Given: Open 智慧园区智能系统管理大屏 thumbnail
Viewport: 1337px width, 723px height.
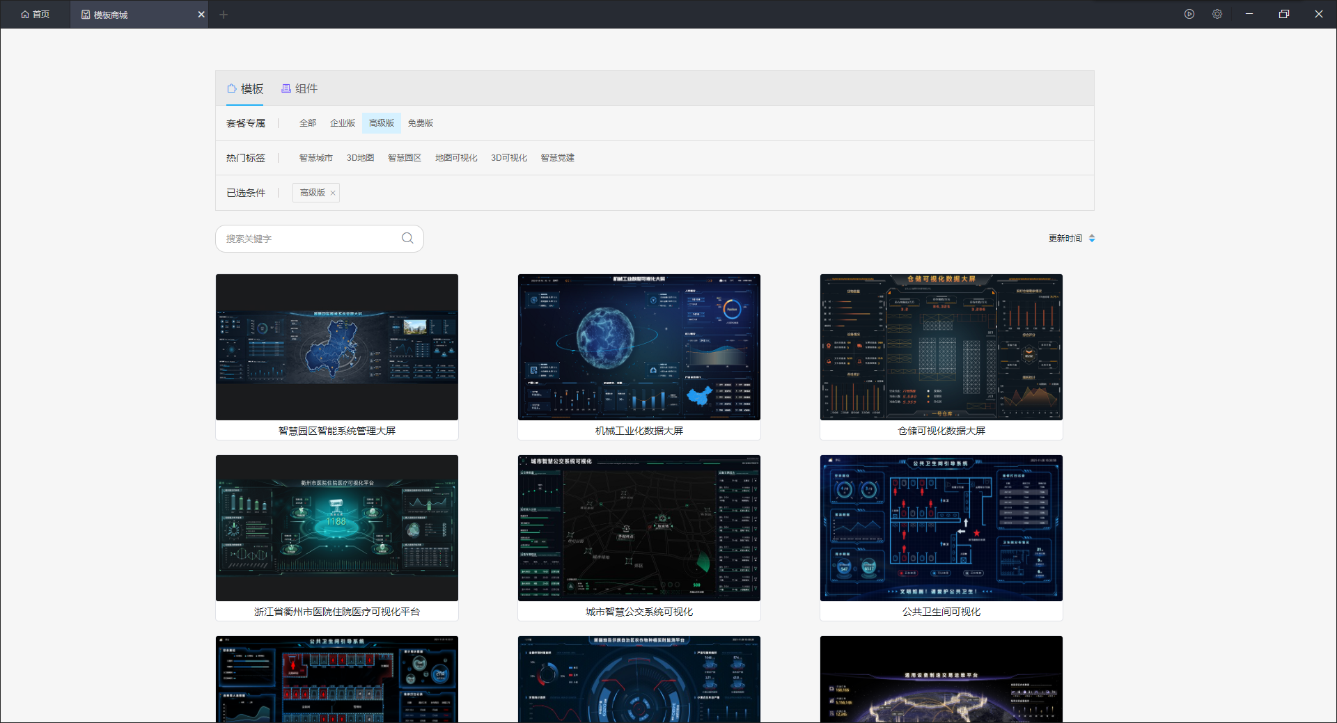Looking at the screenshot, I should point(337,347).
